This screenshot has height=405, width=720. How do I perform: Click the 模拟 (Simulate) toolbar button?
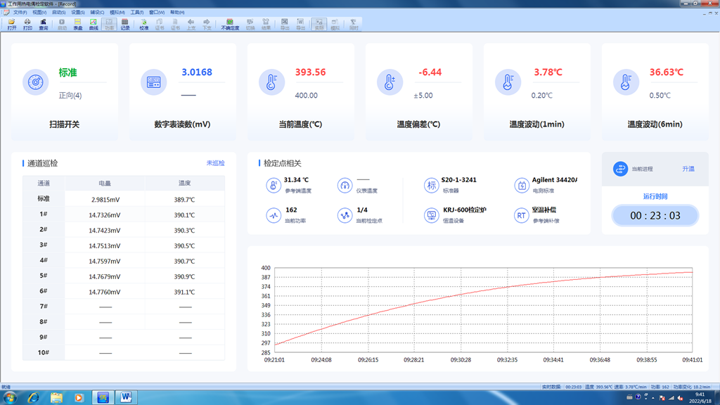click(x=335, y=25)
